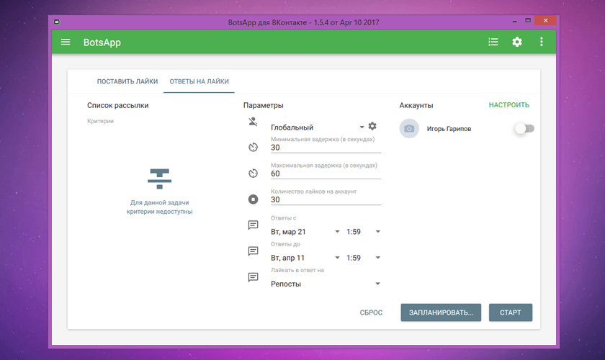Click the minimum delay timer icon
Image resolution: width=605 pixels, height=360 pixels.
253,147
